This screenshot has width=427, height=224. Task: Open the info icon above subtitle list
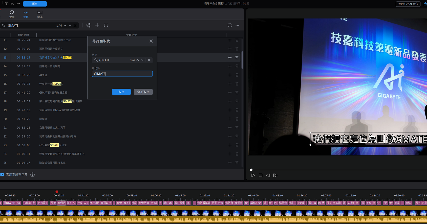coord(230,25)
